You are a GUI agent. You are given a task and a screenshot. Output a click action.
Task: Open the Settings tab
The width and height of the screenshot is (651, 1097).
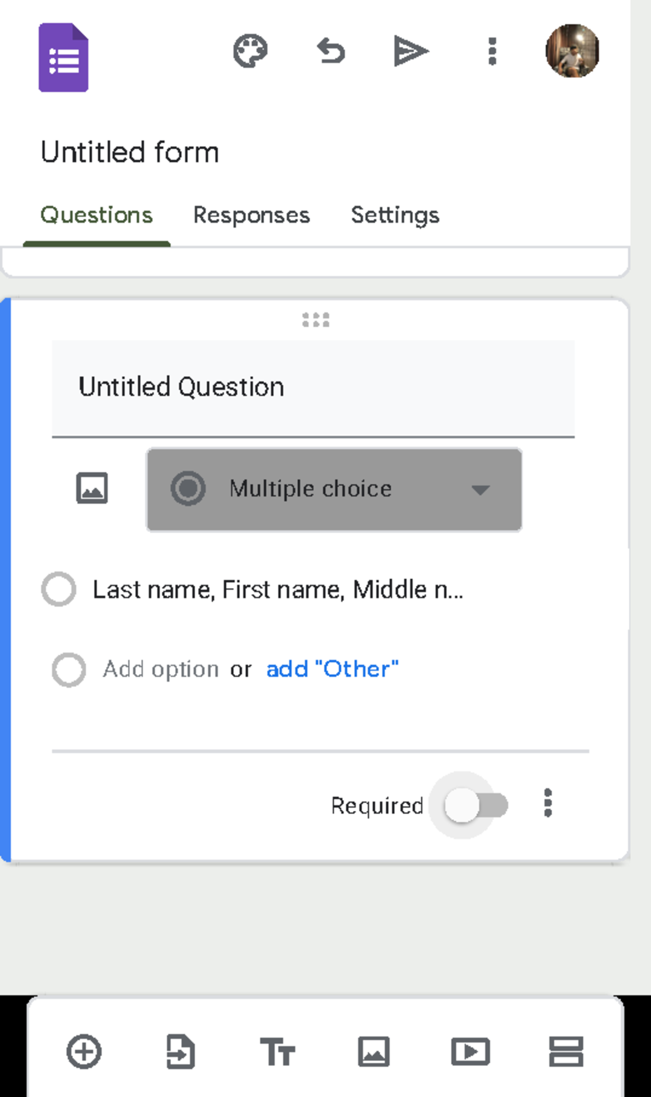click(x=395, y=215)
